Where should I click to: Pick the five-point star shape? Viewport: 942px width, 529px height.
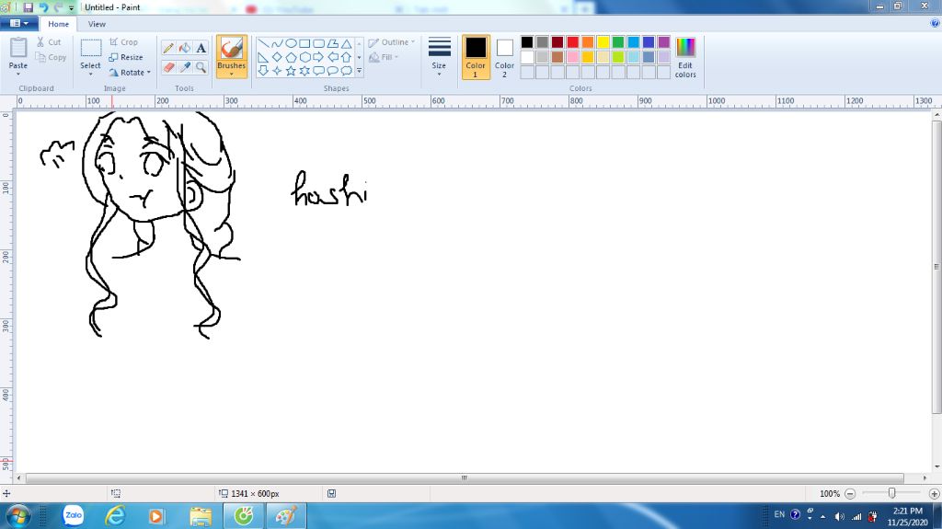291,71
